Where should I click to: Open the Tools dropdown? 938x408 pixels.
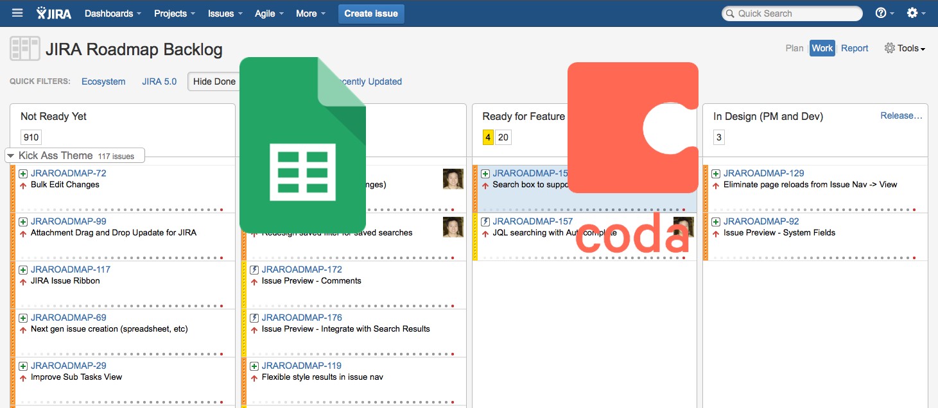(x=905, y=48)
